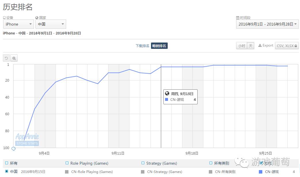
Task: Click the CSV, XLSX export button
Action: point(287,46)
